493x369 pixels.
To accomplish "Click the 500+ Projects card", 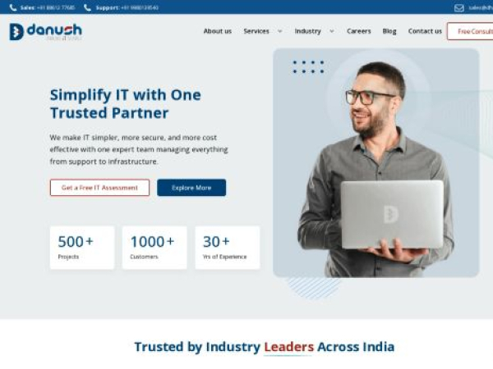I will click(x=82, y=248).
